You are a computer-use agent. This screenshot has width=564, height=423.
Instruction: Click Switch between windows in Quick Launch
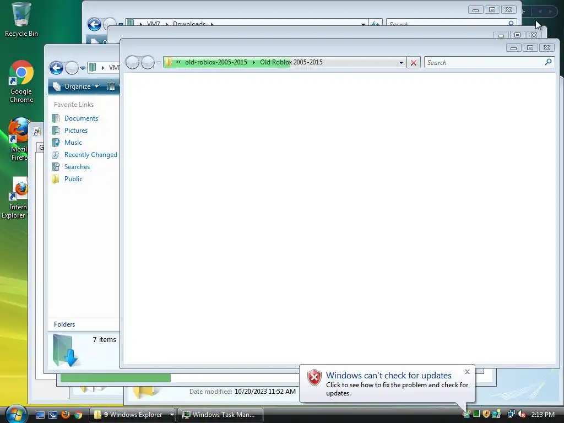[x=52, y=415]
